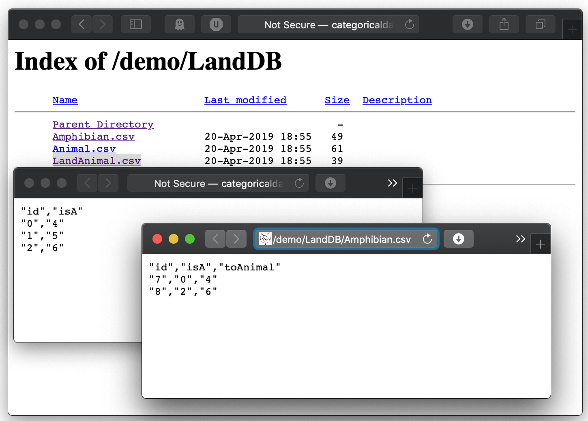Show tab overview in main window
This screenshot has width=588, height=421.
click(x=540, y=25)
